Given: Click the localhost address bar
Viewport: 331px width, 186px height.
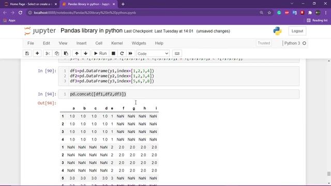Looking at the screenshot, I should [x=144, y=12].
